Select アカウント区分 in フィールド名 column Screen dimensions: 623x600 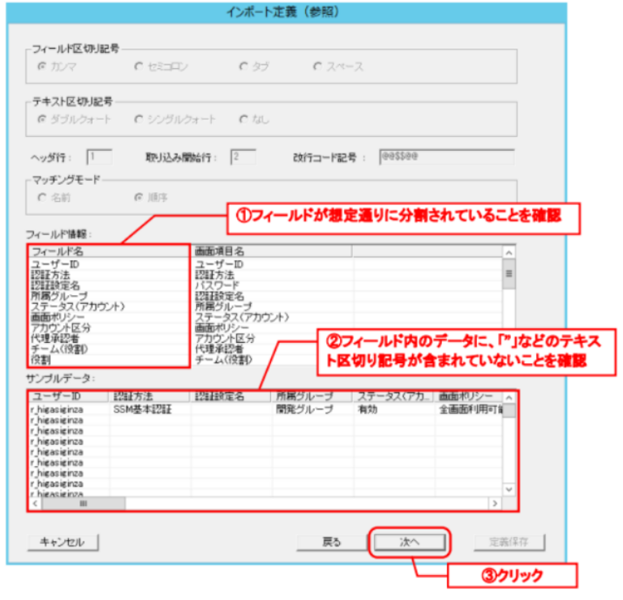[x=61, y=328]
